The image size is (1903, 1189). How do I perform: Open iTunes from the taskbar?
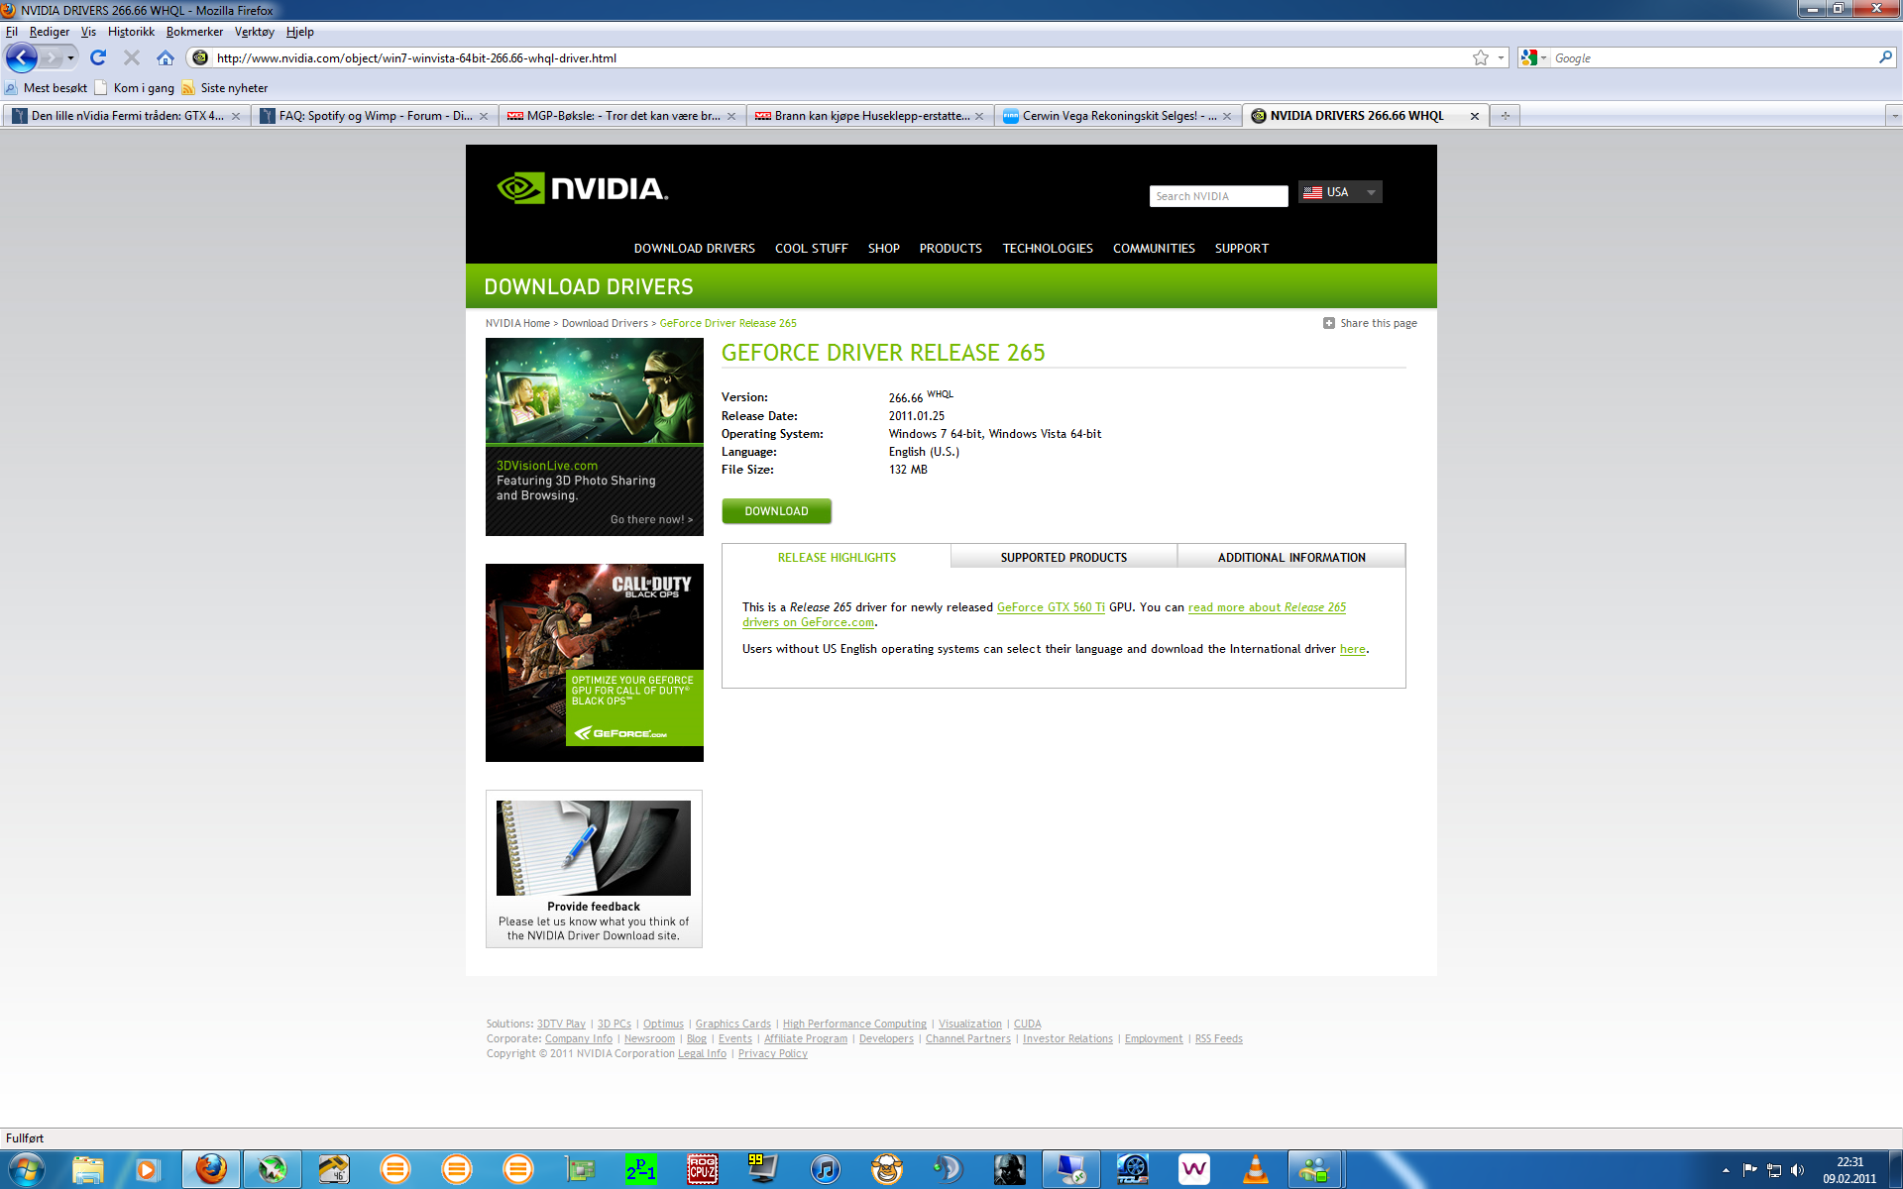click(x=825, y=1169)
